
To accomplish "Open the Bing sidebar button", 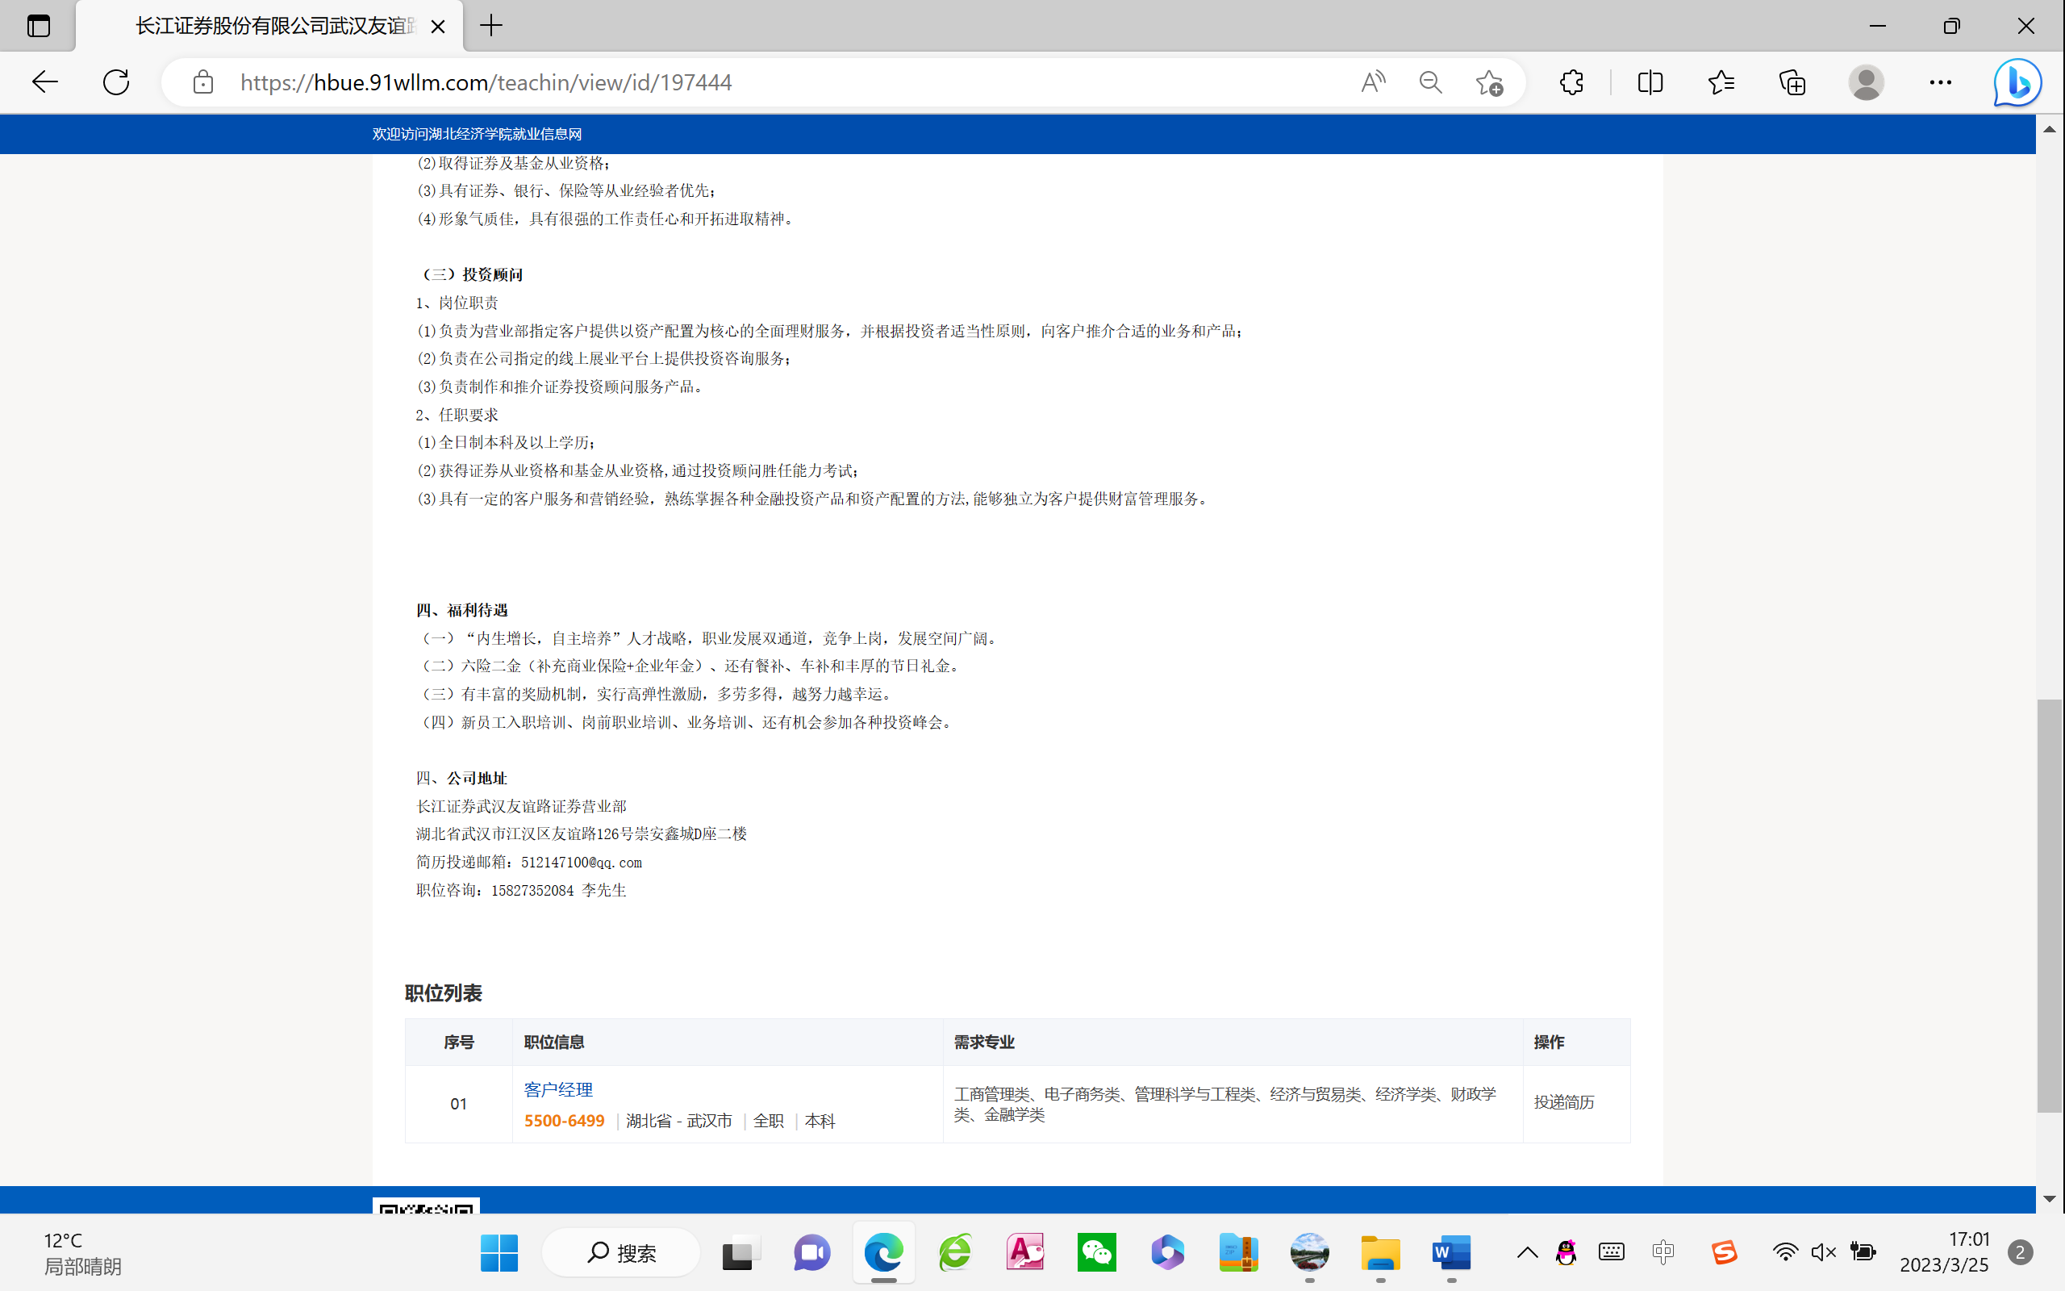I will tap(2017, 82).
